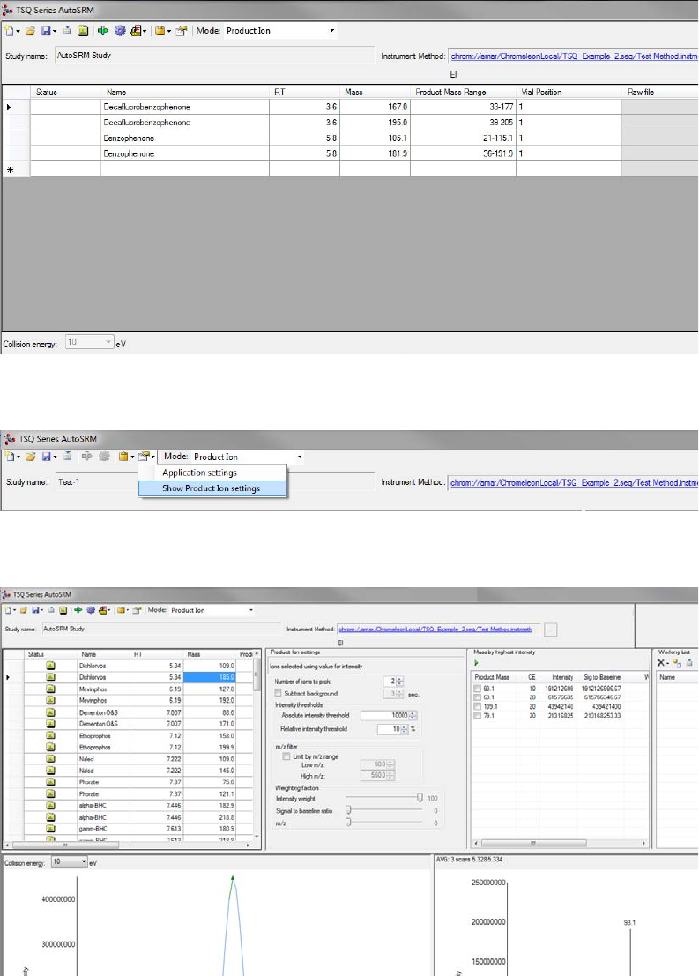
Task: Click green sheet icon above Decafluorobenzophenone table
Action: pyautogui.click(x=83, y=31)
